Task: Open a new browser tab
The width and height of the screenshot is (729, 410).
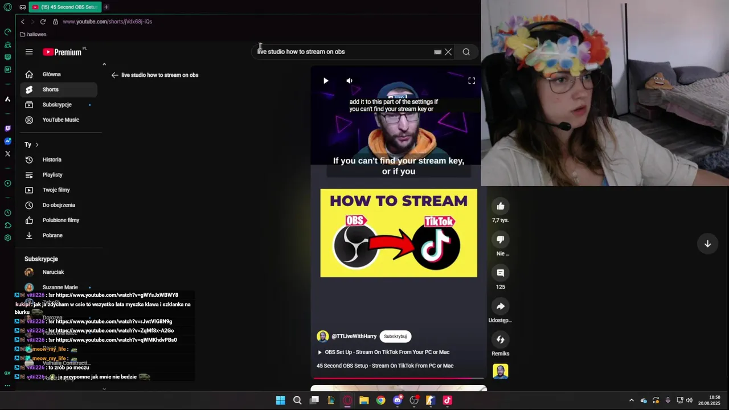Action: pos(106,7)
